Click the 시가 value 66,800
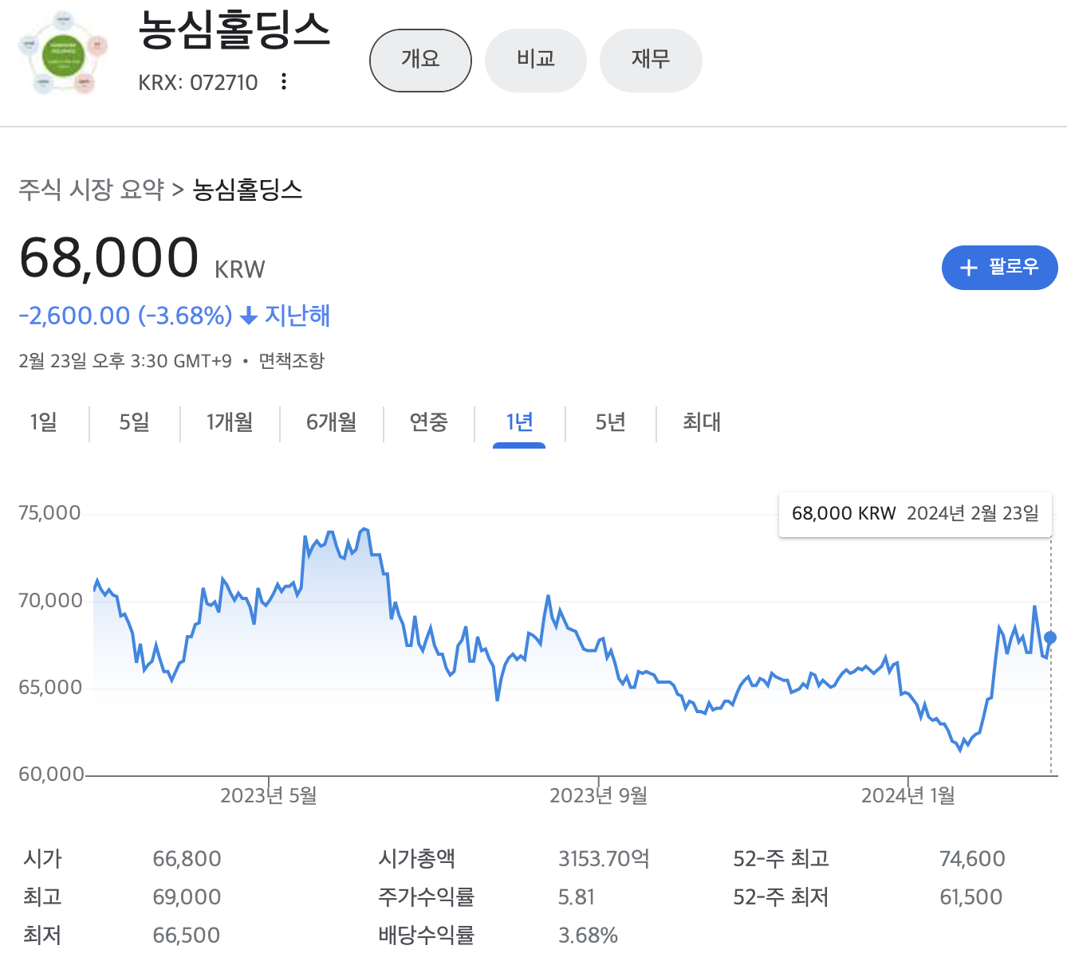Viewport: 1067px width, 961px height. click(x=187, y=859)
